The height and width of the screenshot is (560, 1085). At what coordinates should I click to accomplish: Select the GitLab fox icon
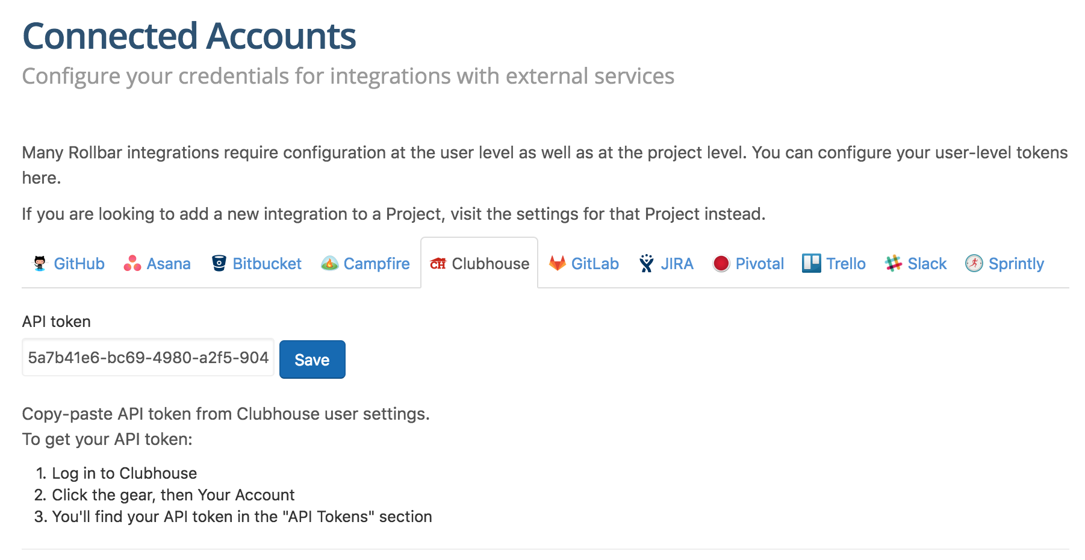(558, 263)
